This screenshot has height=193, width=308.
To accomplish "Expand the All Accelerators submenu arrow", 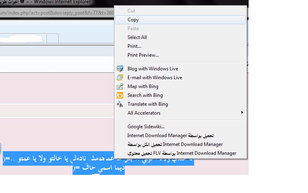I will click(x=241, y=113).
